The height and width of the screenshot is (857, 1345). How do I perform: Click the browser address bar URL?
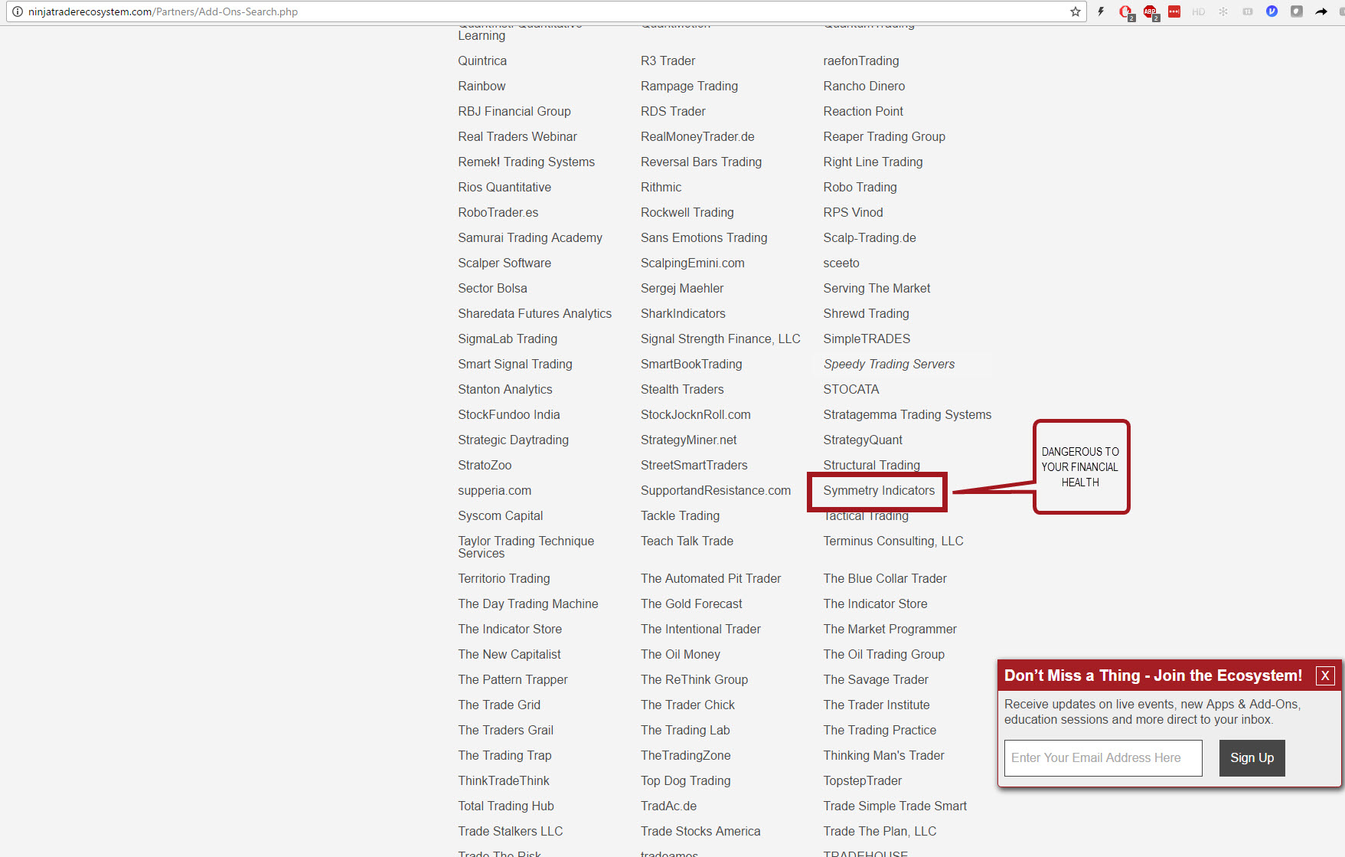(x=163, y=11)
